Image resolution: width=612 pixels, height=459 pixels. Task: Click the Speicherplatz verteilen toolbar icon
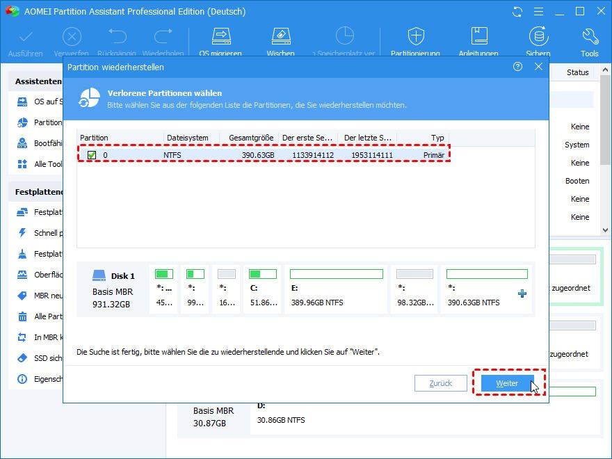pyautogui.click(x=345, y=36)
